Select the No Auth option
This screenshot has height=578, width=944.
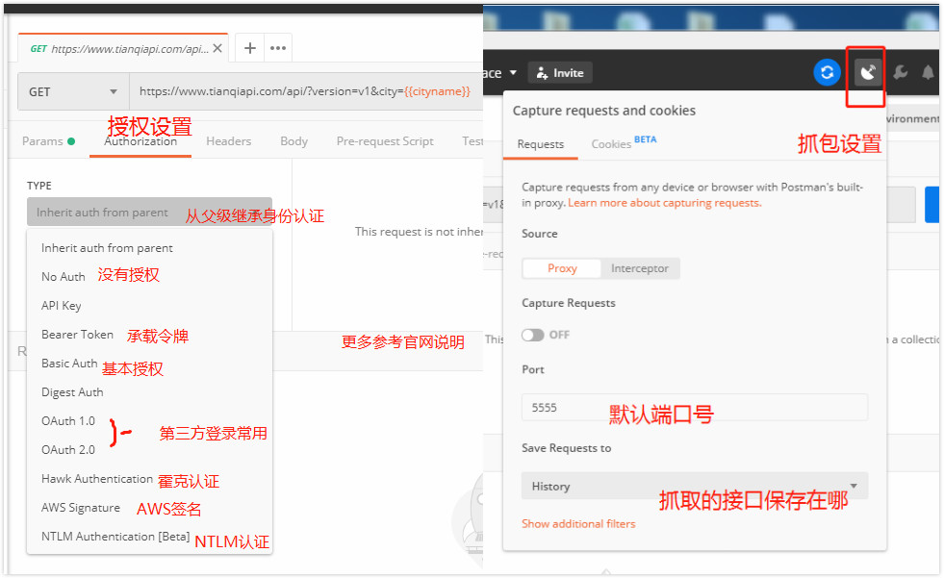pyautogui.click(x=64, y=277)
